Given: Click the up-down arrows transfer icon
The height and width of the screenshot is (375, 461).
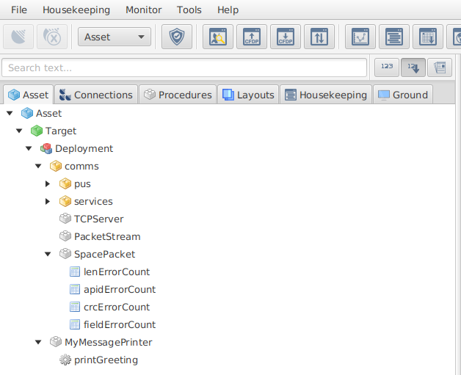Looking at the screenshot, I should point(319,37).
